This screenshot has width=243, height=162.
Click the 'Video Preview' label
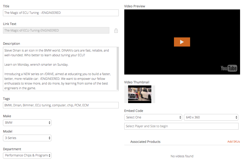[x=135, y=6]
